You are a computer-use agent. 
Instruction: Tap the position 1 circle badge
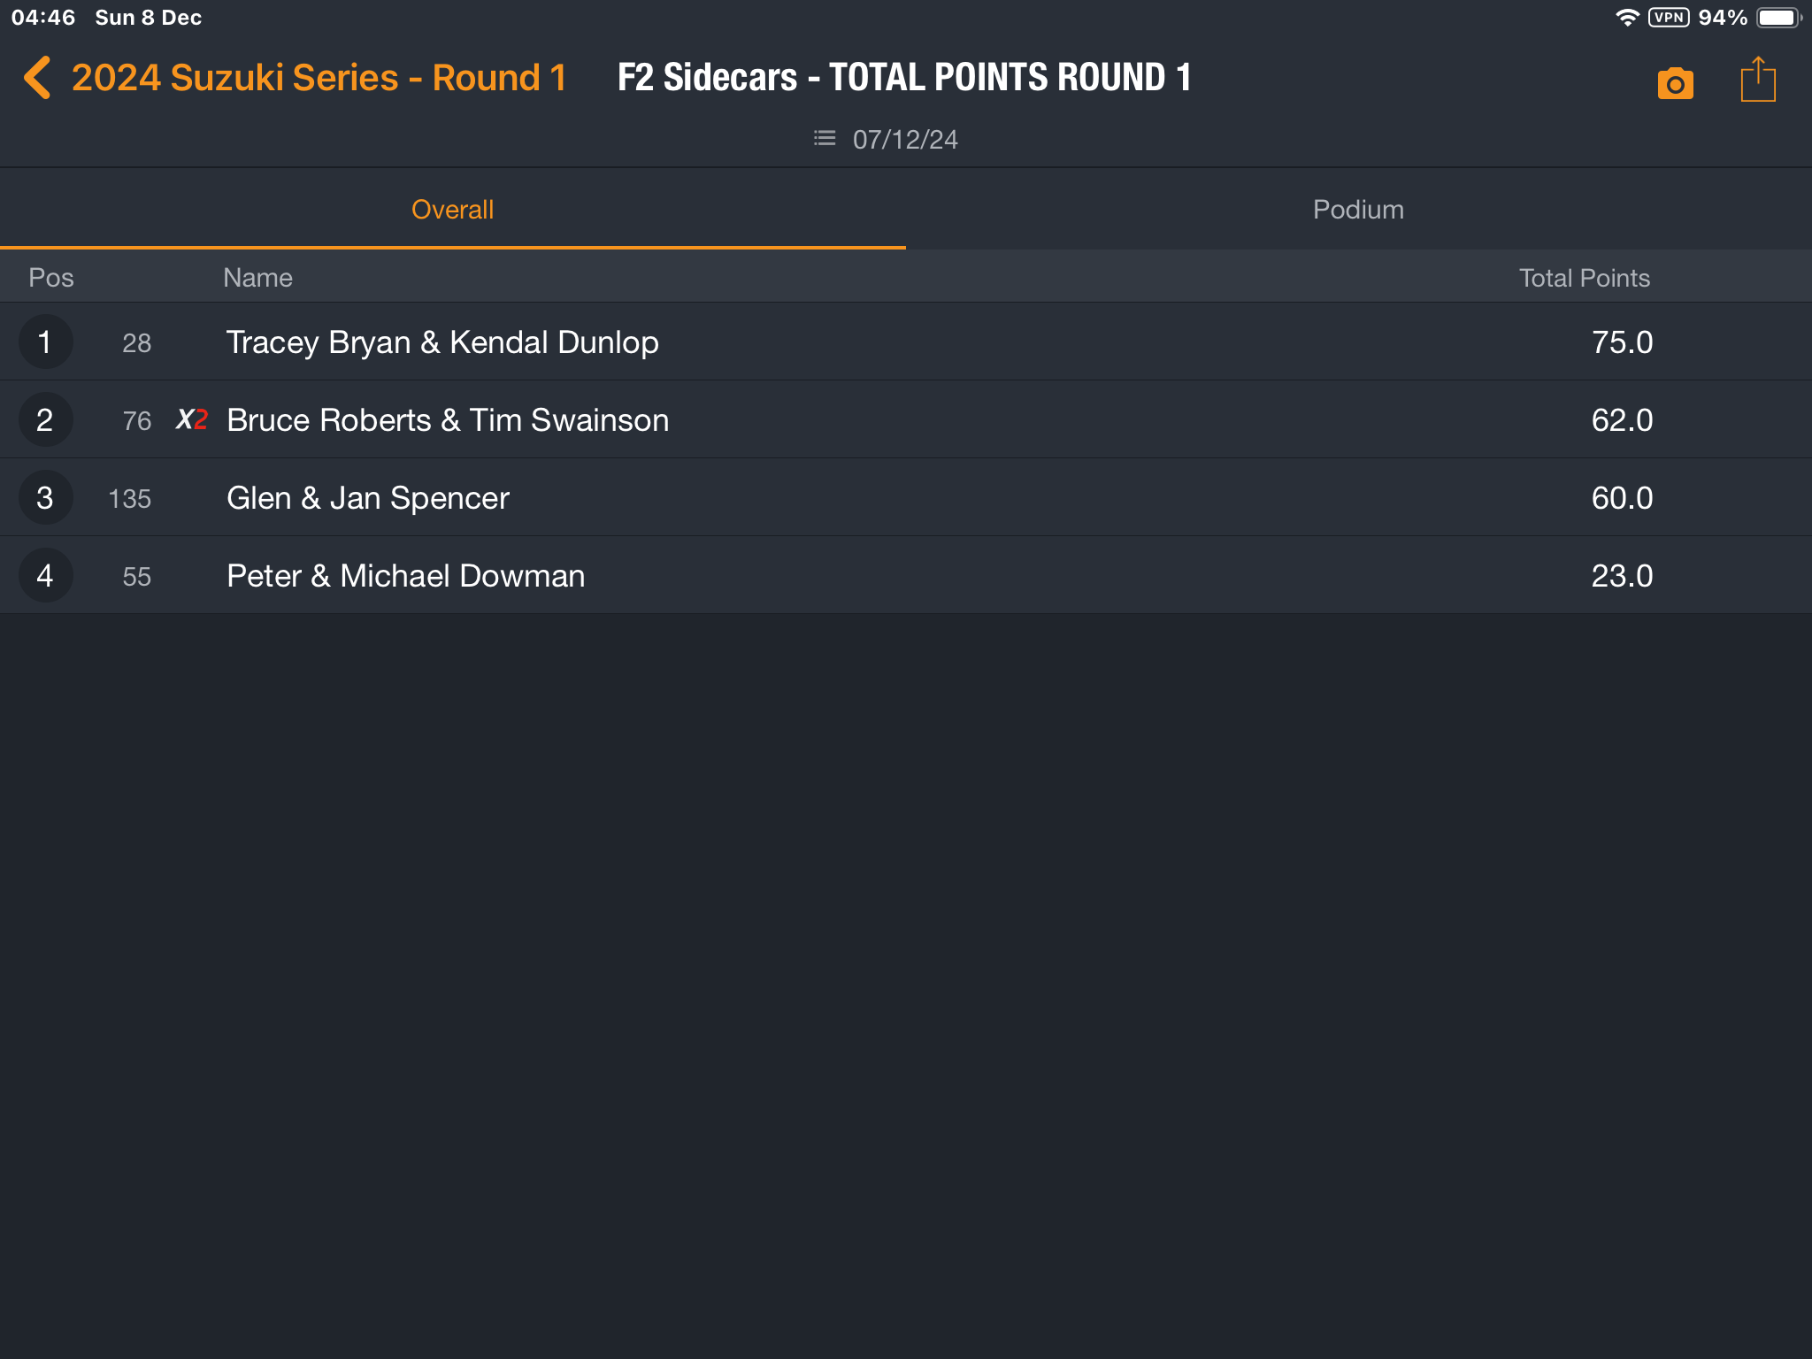point(45,342)
